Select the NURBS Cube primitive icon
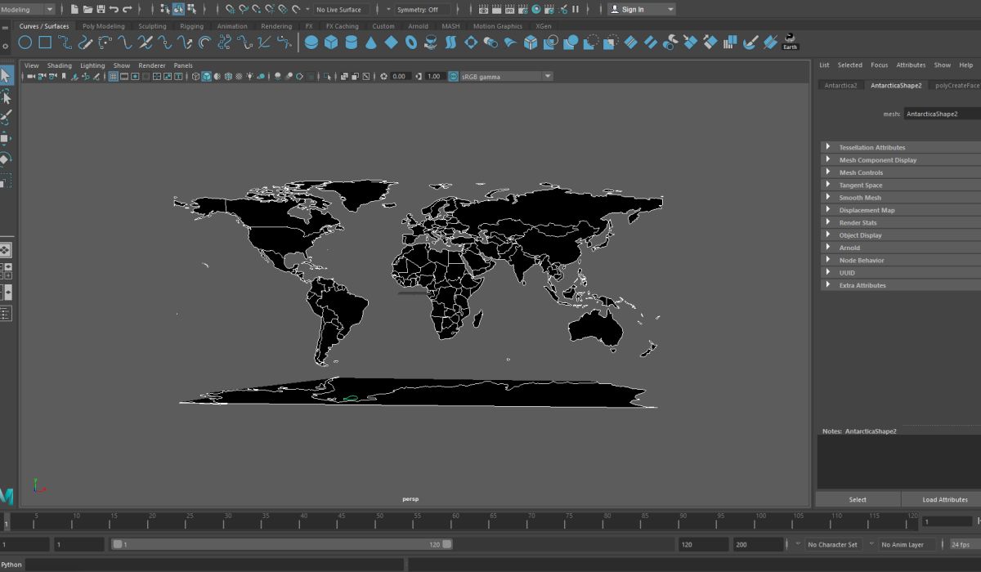Image resolution: width=981 pixels, height=572 pixels. click(330, 42)
